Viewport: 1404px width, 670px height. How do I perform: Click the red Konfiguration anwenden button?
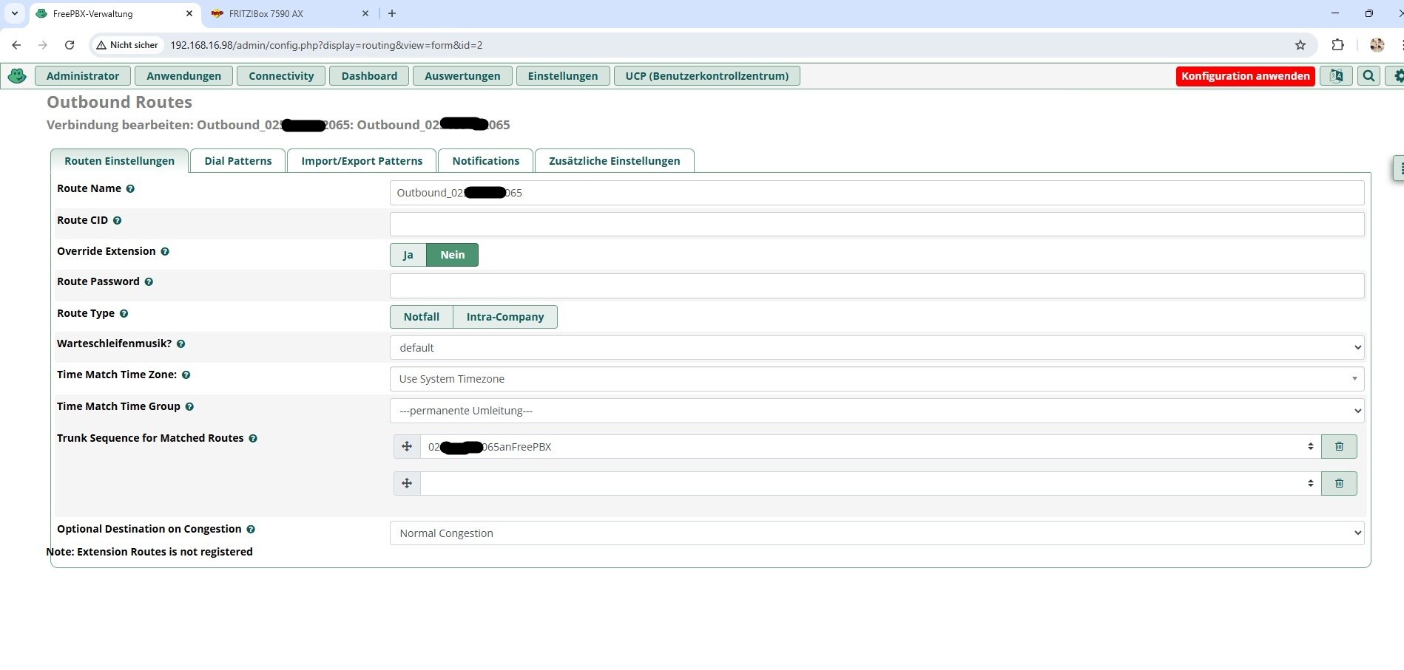[x=1245, y=76]
